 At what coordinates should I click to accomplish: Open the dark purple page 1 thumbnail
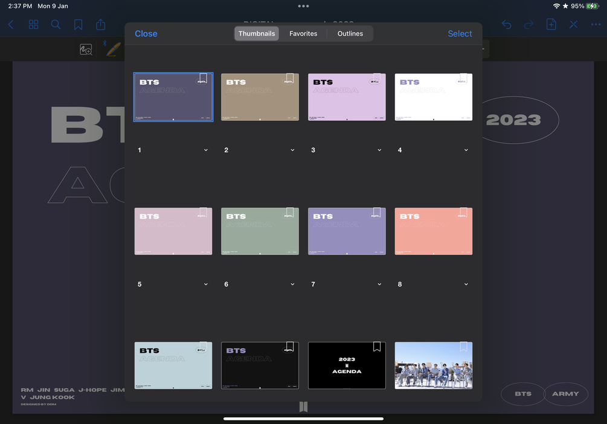(173, 97)
